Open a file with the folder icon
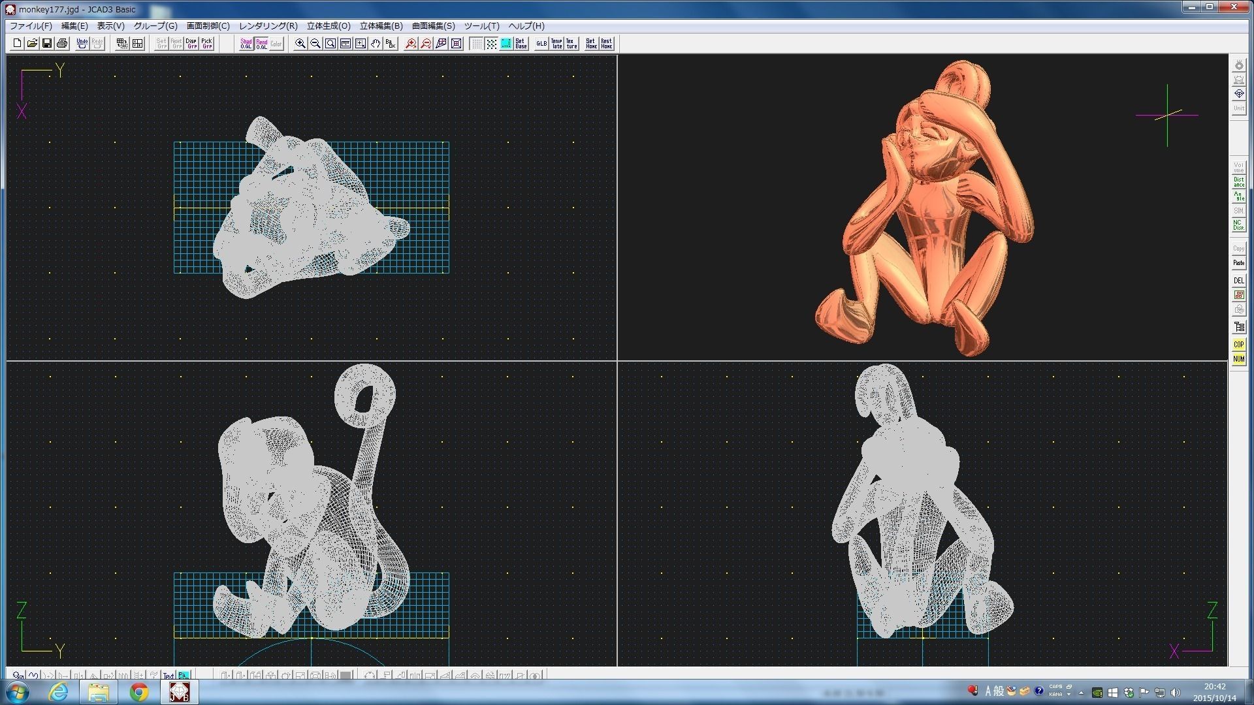The height and width of the screenshot is (705, 1254). pyautogui.click(x=32, y=44)
